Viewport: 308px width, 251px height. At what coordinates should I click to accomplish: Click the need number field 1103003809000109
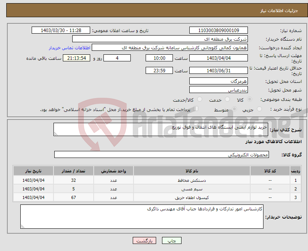tap(219, 30)
